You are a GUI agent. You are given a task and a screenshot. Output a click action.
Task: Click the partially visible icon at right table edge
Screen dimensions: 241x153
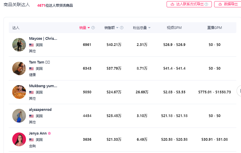[239, 91]
